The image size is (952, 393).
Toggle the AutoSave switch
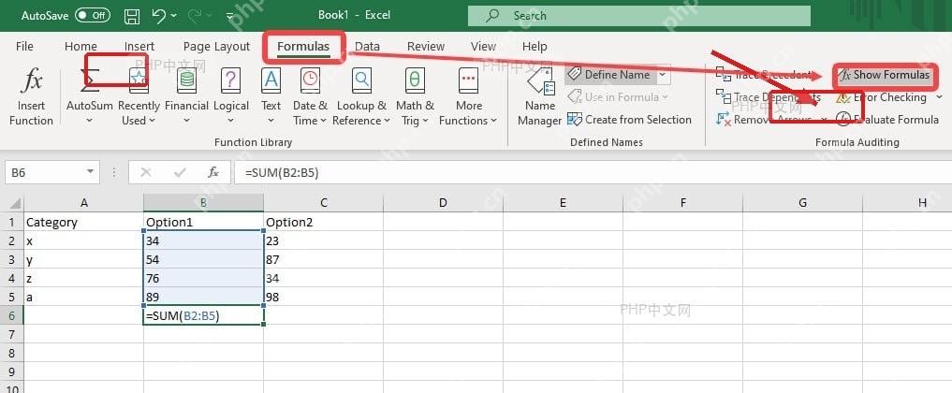coord(93,16)
